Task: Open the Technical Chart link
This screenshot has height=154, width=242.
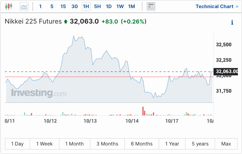Action: coord(217,7)
